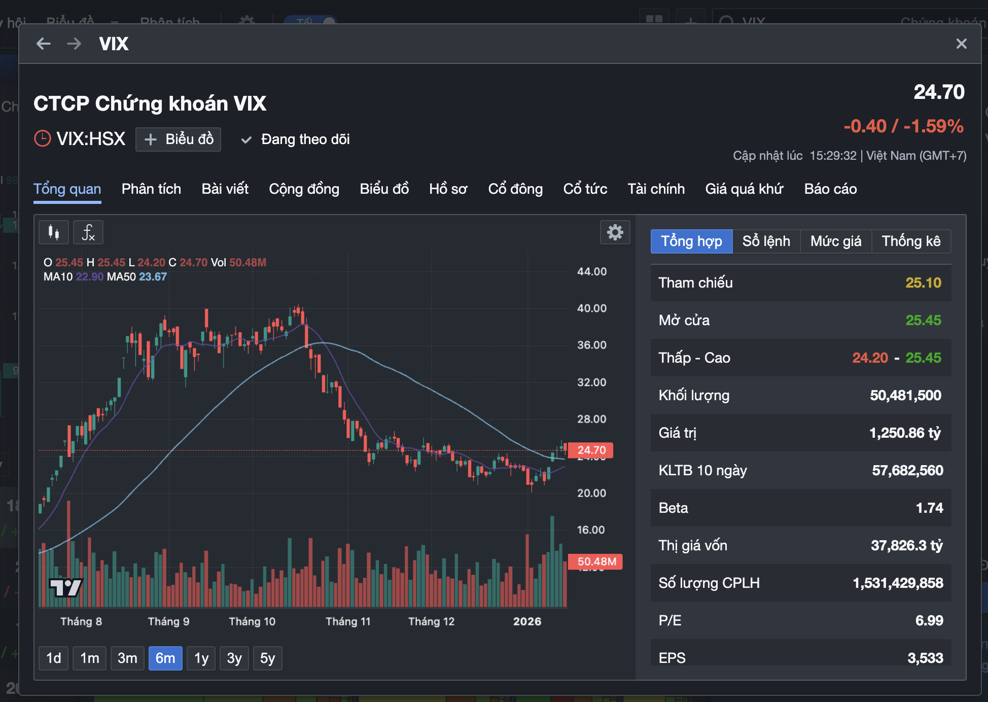
Task: Open the candlestick chart type icon
Action: [54, 233]
